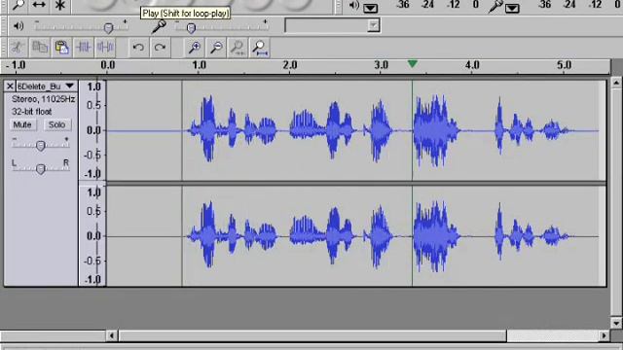Image resolution: width=623 pixels, height=350 pixels.
Task: Click the '32-bit float' track info text
Action: [x=32, y=112]
